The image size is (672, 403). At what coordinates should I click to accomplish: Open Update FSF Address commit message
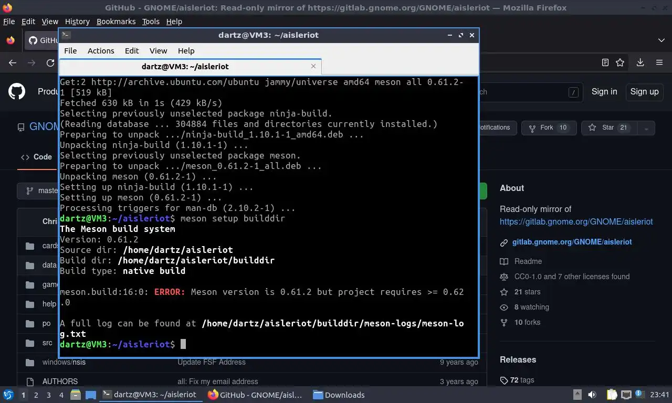(x=212, y=362)
